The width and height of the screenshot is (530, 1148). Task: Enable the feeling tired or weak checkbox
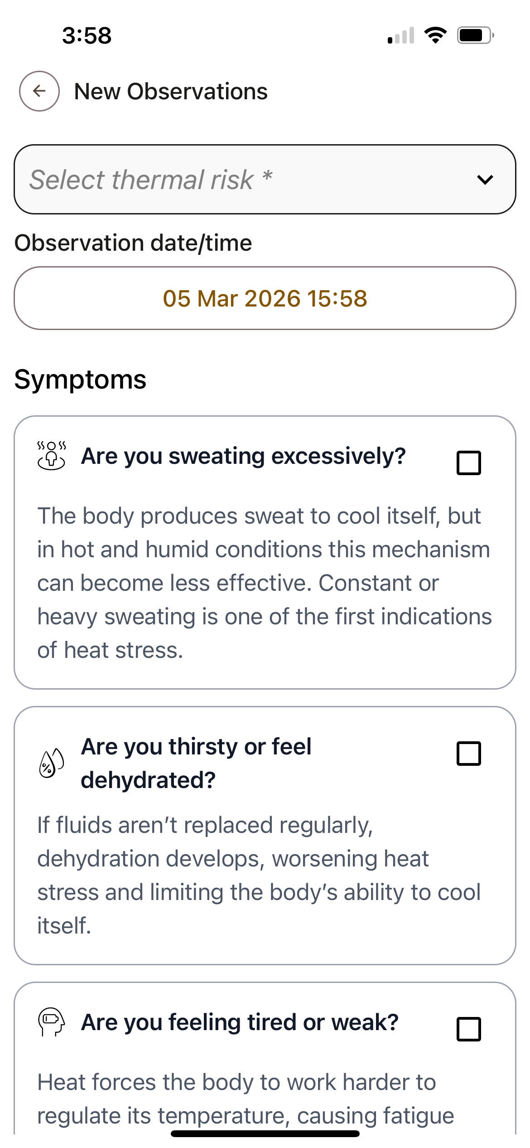(x=468, y=1029)
